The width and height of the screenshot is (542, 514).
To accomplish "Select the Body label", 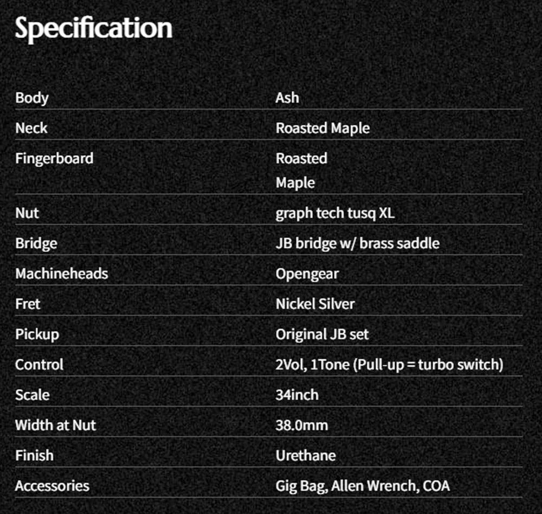I will click(x=32, y=98).
